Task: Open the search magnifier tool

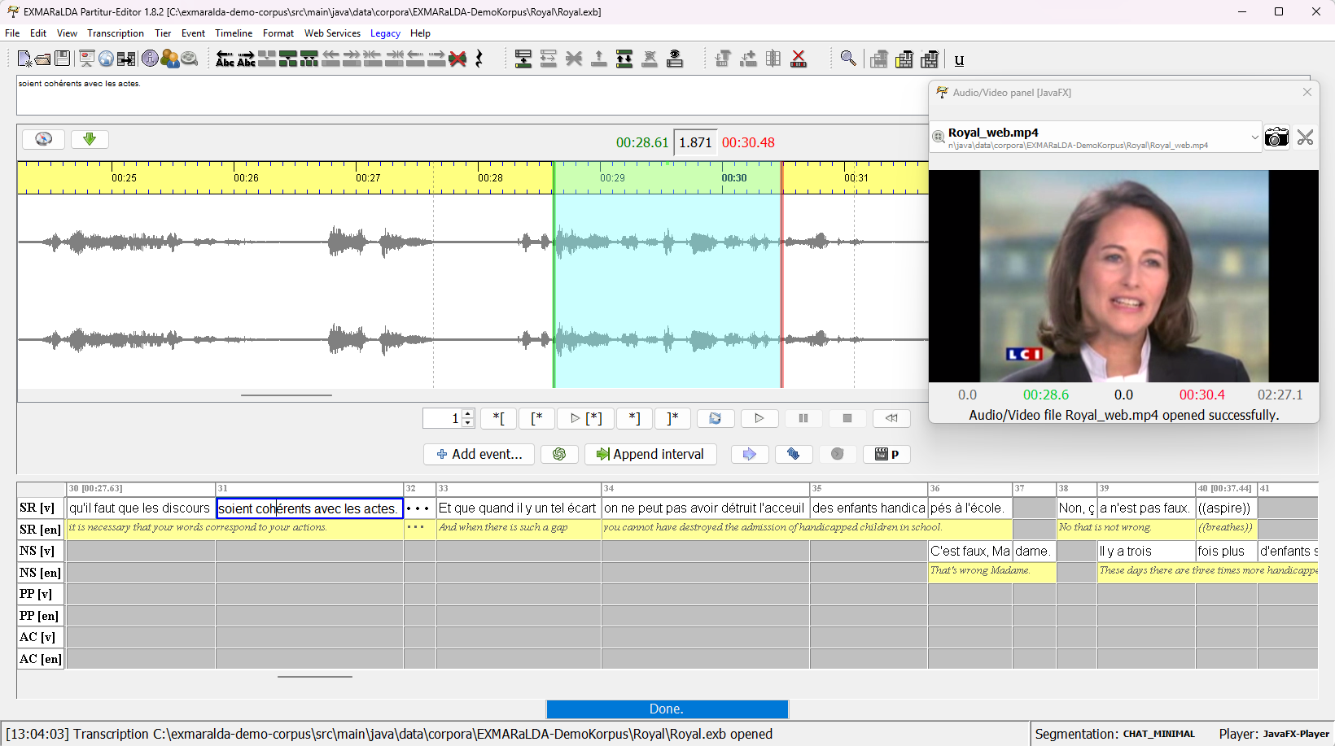Action: [x=848, y=59]
